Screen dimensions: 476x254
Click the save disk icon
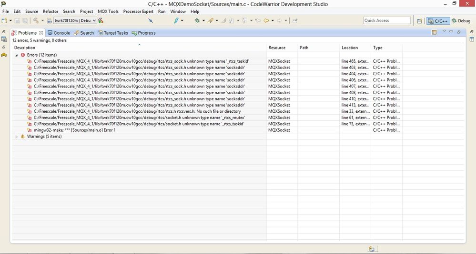pos(17,20)
